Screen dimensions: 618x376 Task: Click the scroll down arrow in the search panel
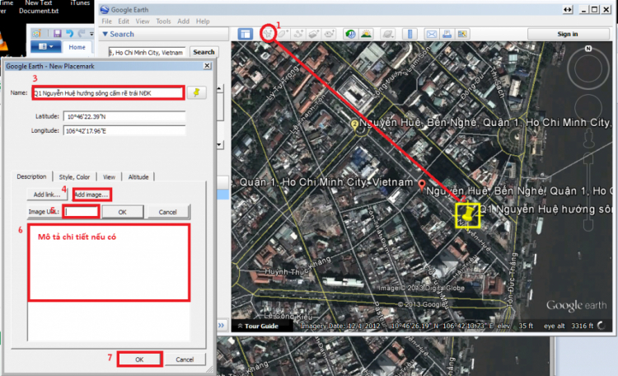(x=219, y=145)
